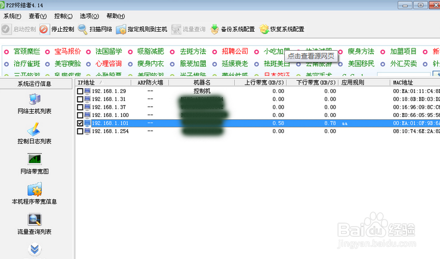
Task: Open 网络带宽图 in the sidebar
Action: click(34, 164)
